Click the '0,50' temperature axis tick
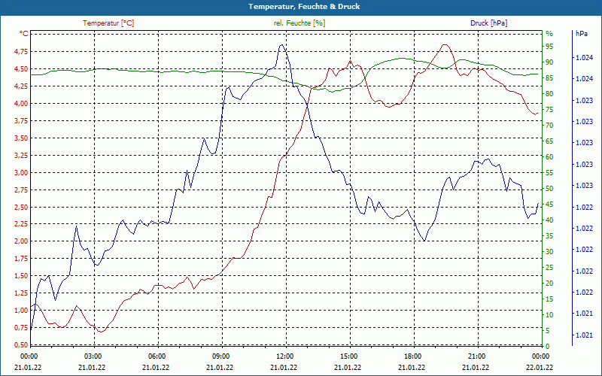 point(21,344)
